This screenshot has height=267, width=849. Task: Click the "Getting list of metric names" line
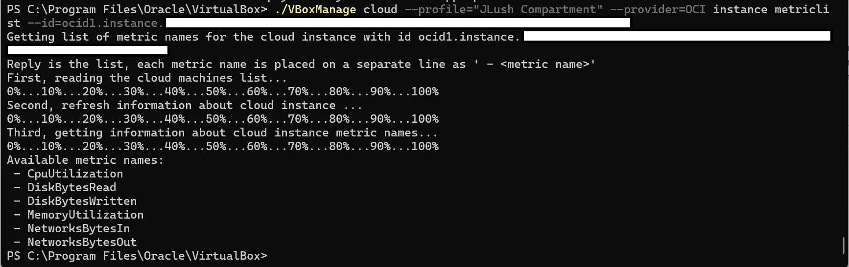[x=262, y=37]
